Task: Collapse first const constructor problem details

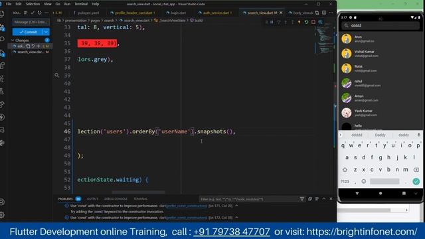Action: pyautogui.click(x=237, y=206)
